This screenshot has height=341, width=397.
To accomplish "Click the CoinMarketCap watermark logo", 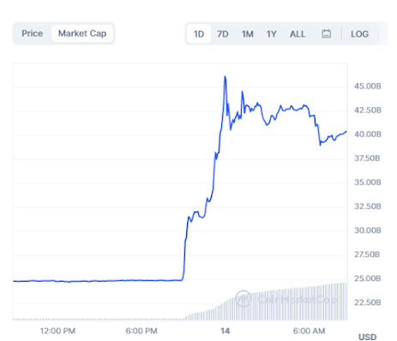I will coord(286,299).
